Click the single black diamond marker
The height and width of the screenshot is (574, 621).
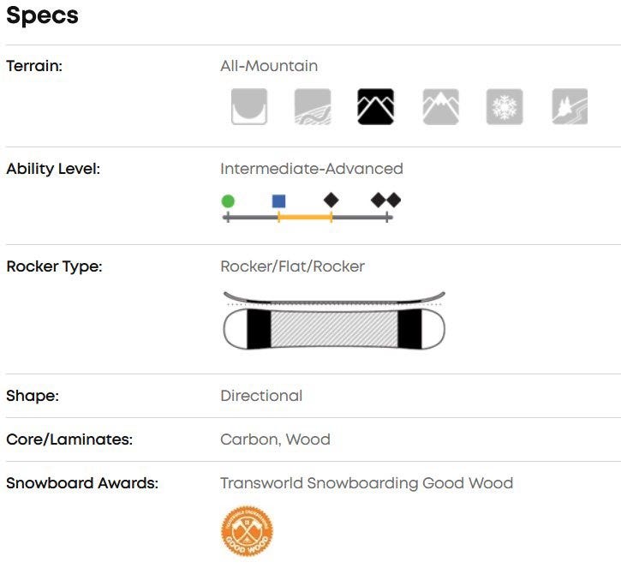(x=331, y=200)
